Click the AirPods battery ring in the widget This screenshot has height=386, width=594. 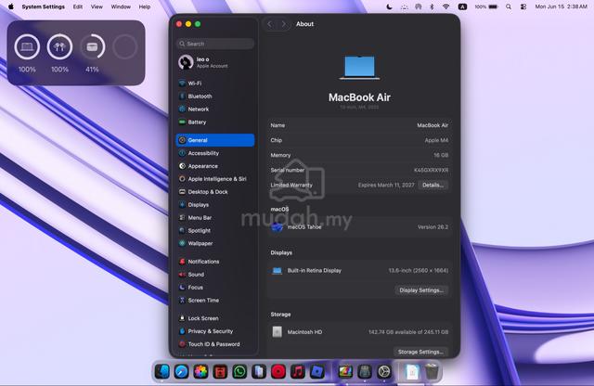click(59, 47)
